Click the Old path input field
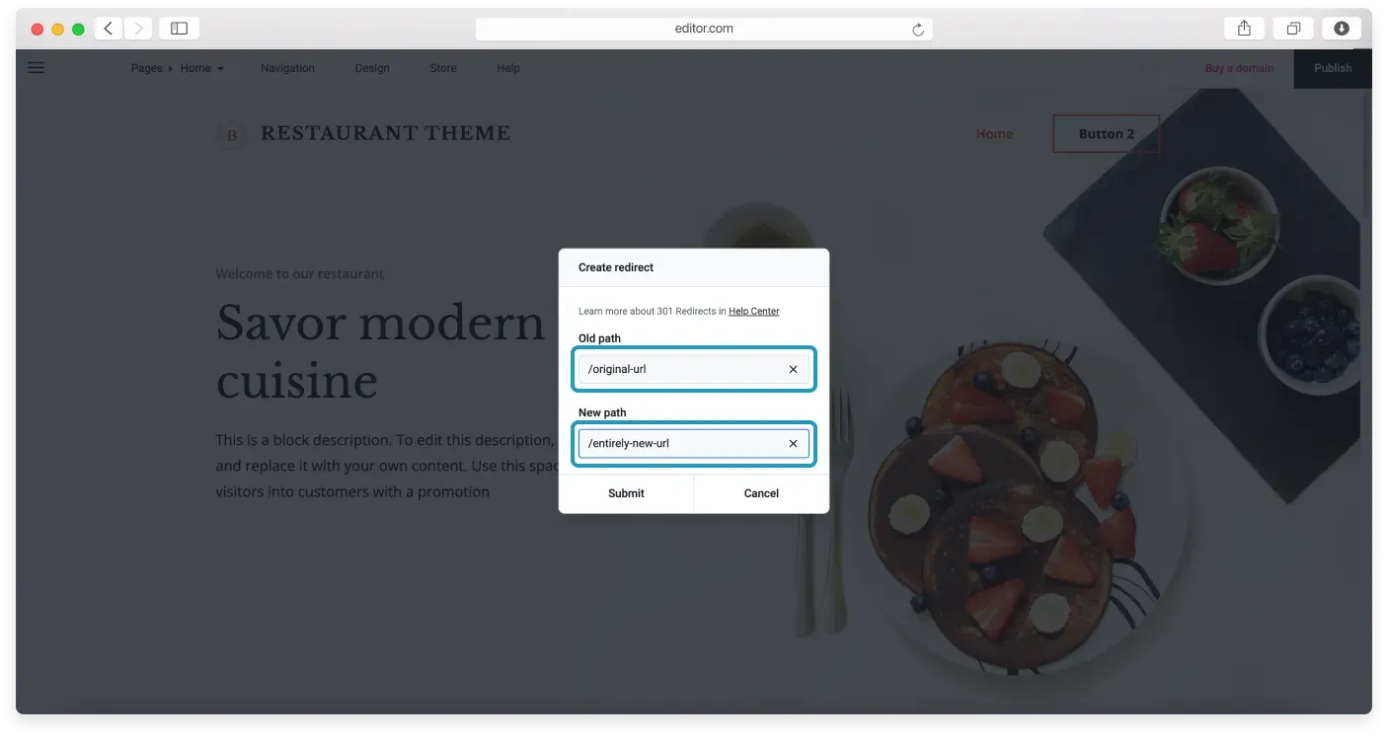Viewport: 1388px width, 738px height. 694,369
